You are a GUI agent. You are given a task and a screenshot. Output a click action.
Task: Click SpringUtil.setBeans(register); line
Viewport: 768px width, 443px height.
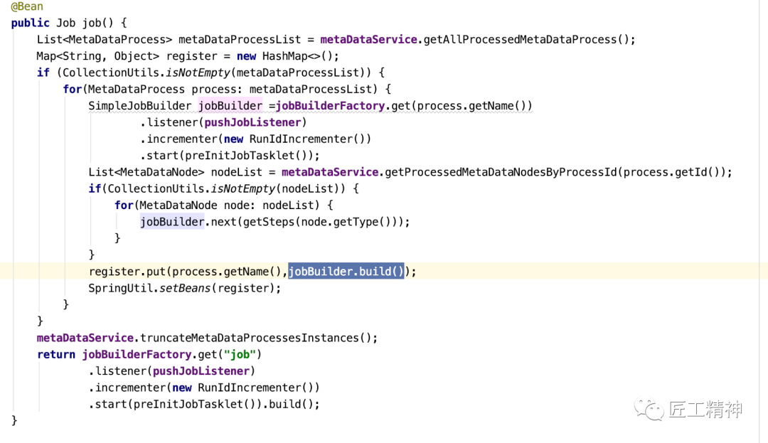pyautogui.click(x=185, y=288)
